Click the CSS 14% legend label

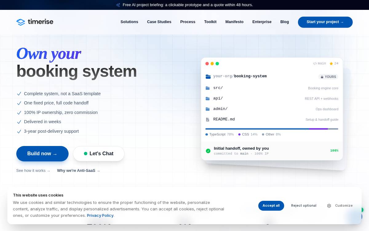pyautogui.click(x=249, y=135)
